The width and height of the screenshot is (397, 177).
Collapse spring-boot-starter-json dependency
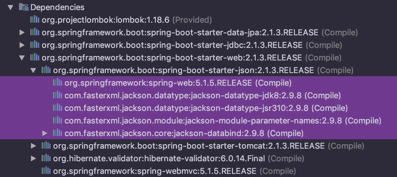(33, 70)
